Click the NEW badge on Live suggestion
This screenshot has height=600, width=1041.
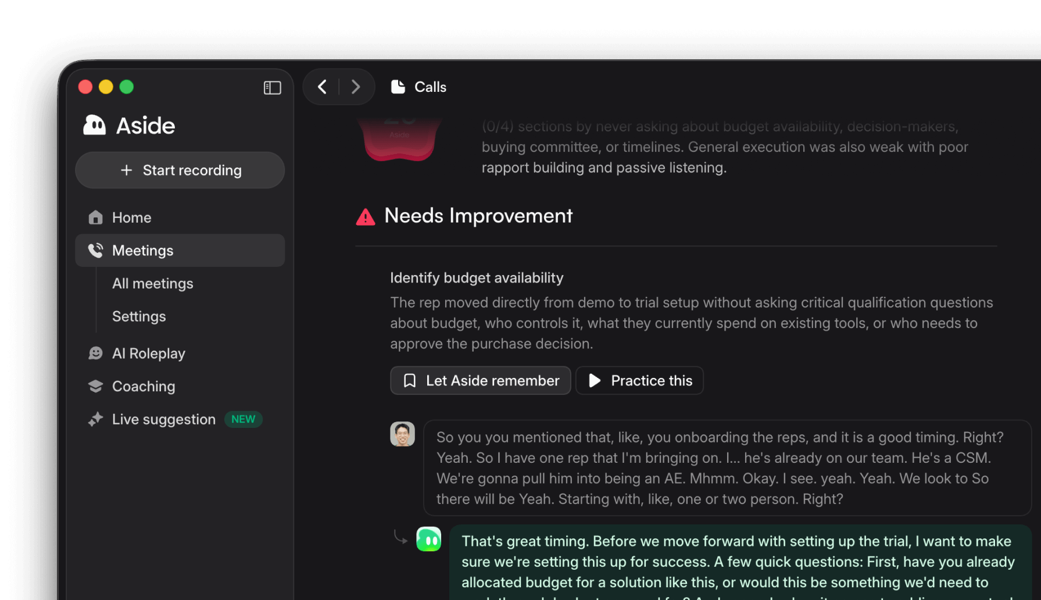tap(243, 419)
